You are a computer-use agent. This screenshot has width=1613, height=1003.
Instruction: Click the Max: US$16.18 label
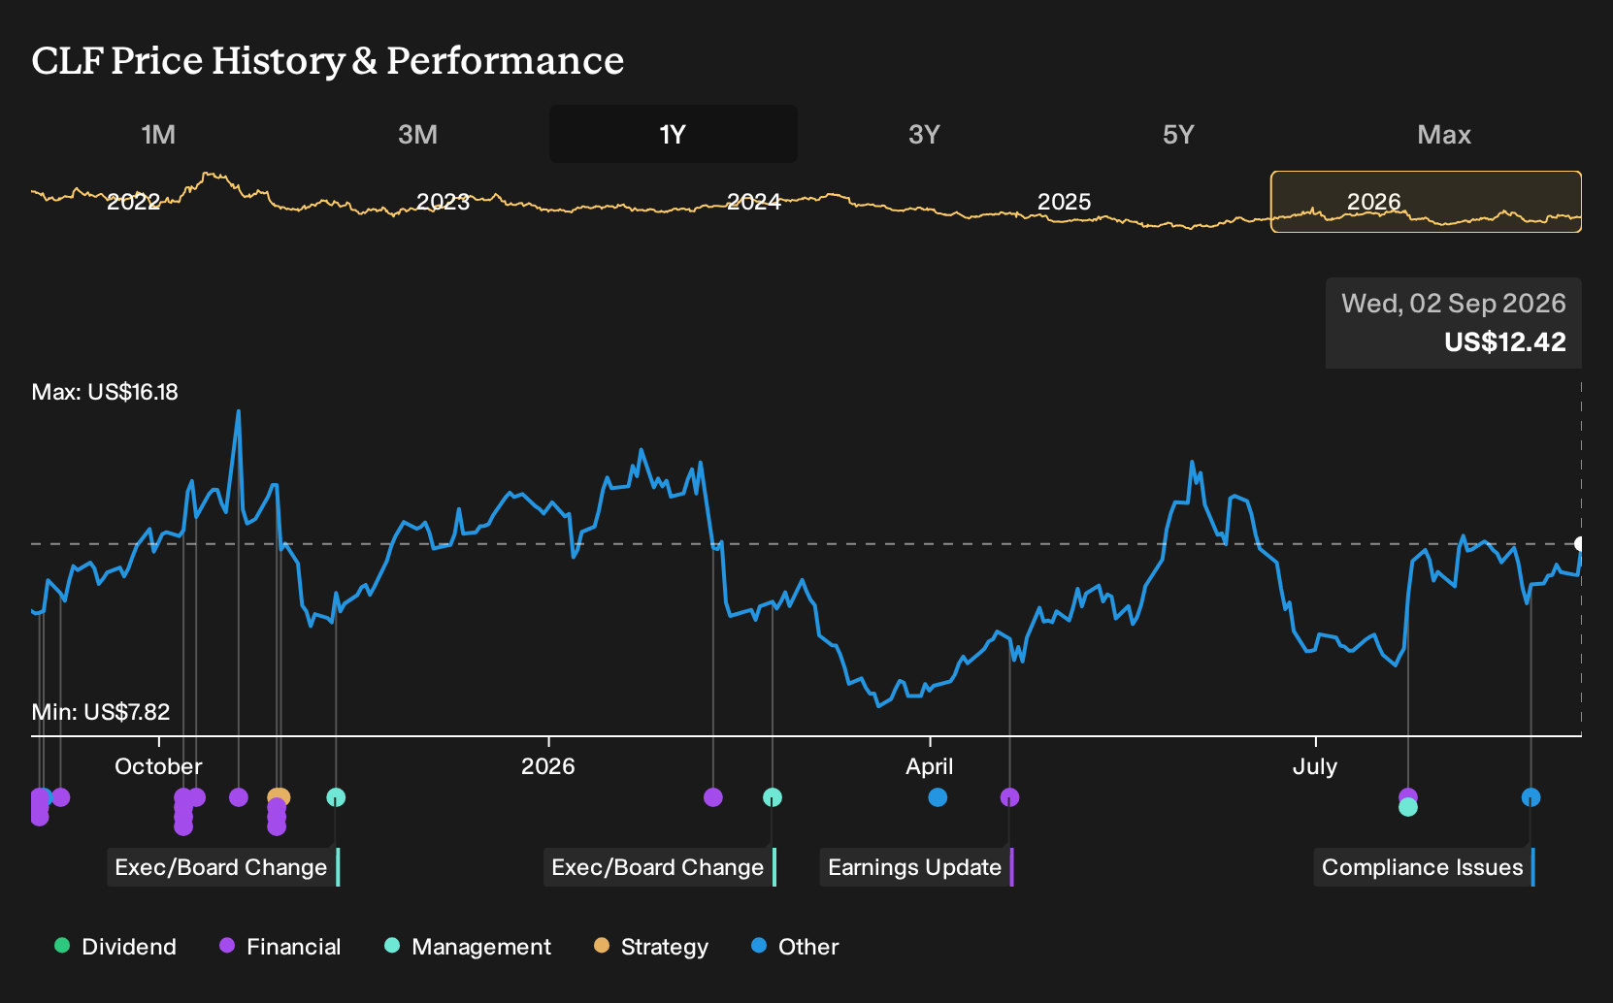pos(105,392)
